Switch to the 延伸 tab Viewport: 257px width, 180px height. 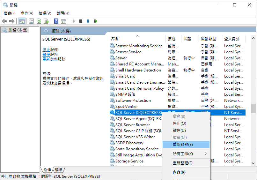coord(47,169)
